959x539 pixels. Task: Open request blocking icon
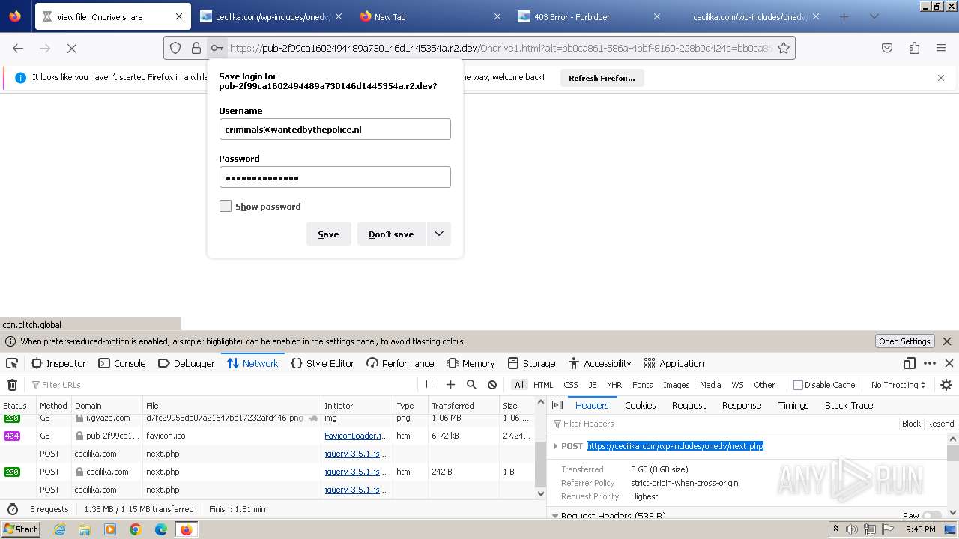(x=492, y=385)
